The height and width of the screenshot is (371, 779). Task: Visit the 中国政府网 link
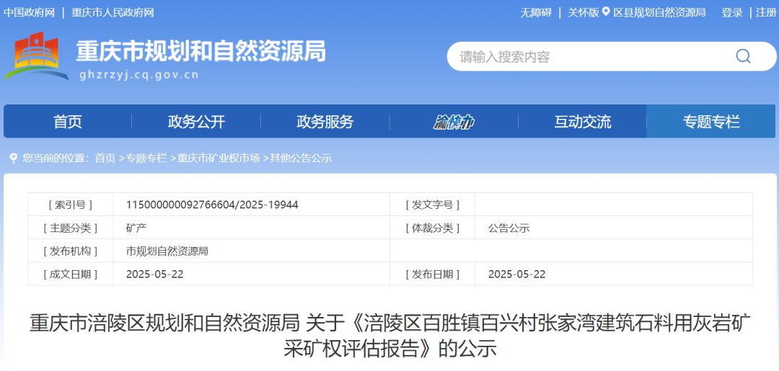(29, 12)
